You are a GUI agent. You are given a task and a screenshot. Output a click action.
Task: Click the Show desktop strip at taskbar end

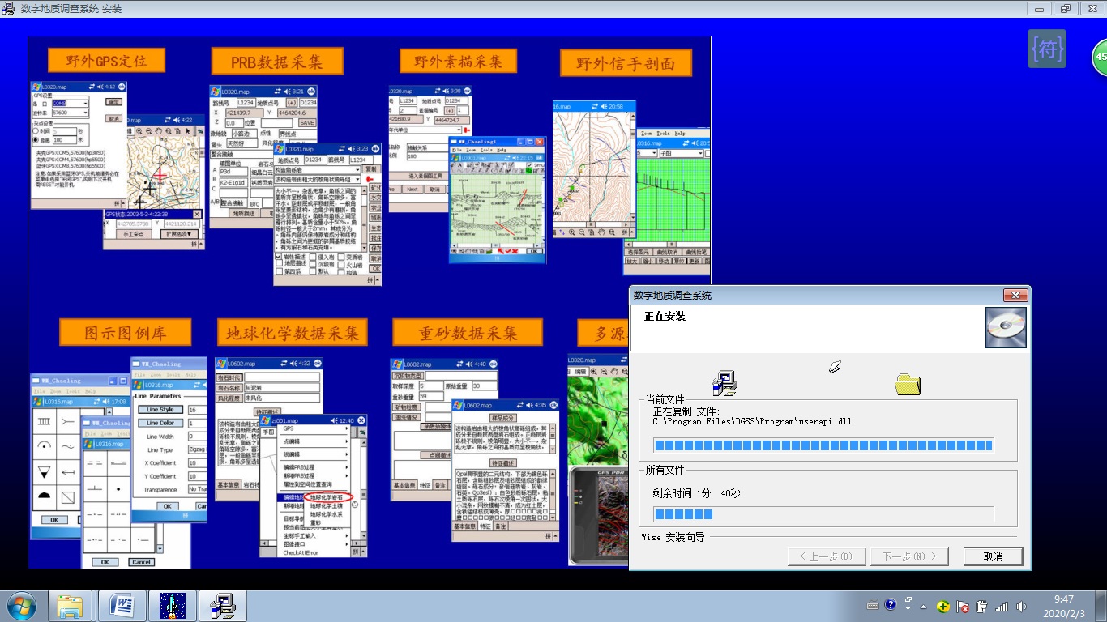[1101, 606]
